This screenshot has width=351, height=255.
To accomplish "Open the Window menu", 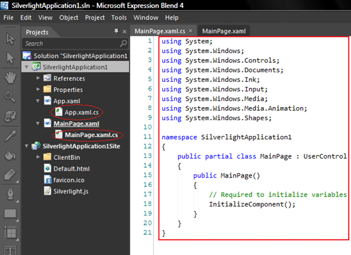I will tap(146, 18).
